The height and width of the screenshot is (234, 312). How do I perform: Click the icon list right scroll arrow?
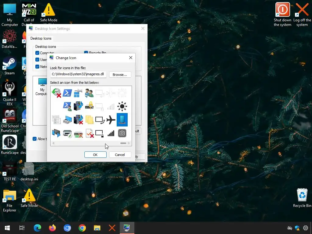(x=129, y=143)
